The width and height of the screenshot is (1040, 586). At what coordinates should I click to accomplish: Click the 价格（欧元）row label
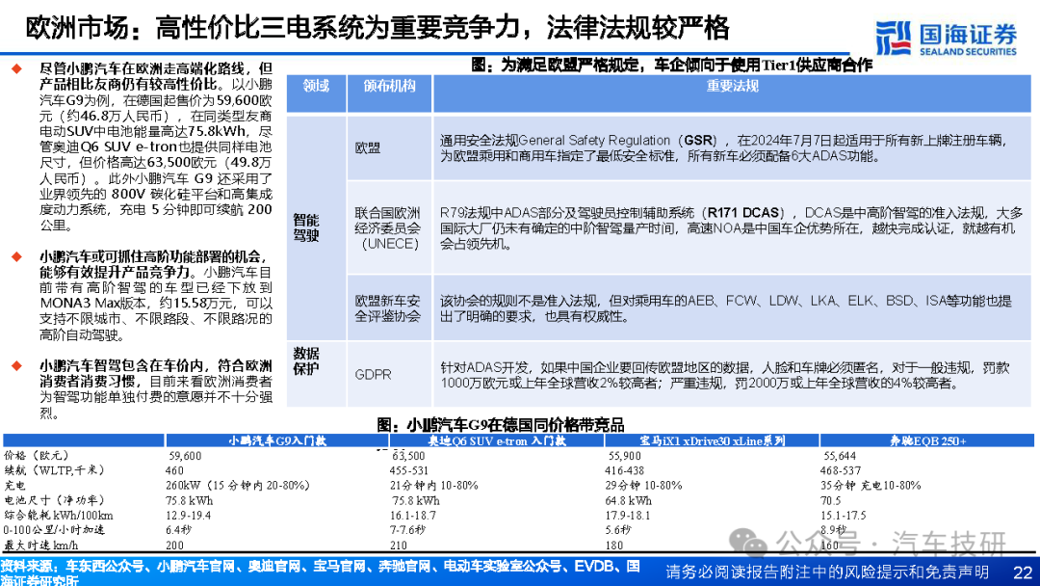(x=37, y=455)
